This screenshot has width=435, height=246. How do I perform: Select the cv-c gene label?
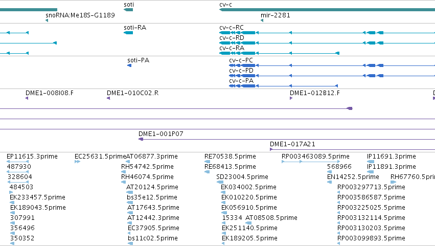click(225, 5)
